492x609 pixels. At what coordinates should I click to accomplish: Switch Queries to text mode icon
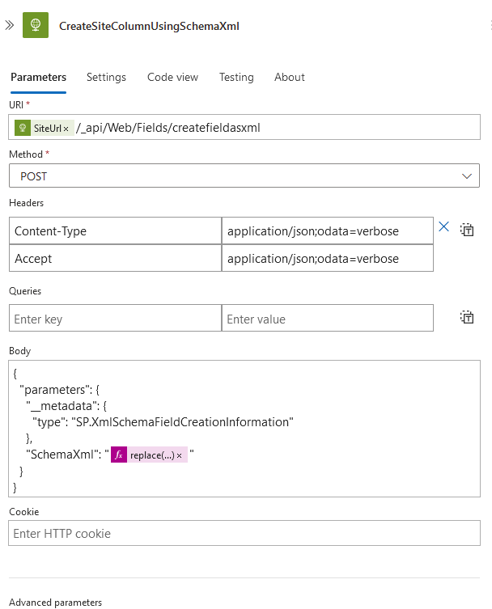coord(467,317)
